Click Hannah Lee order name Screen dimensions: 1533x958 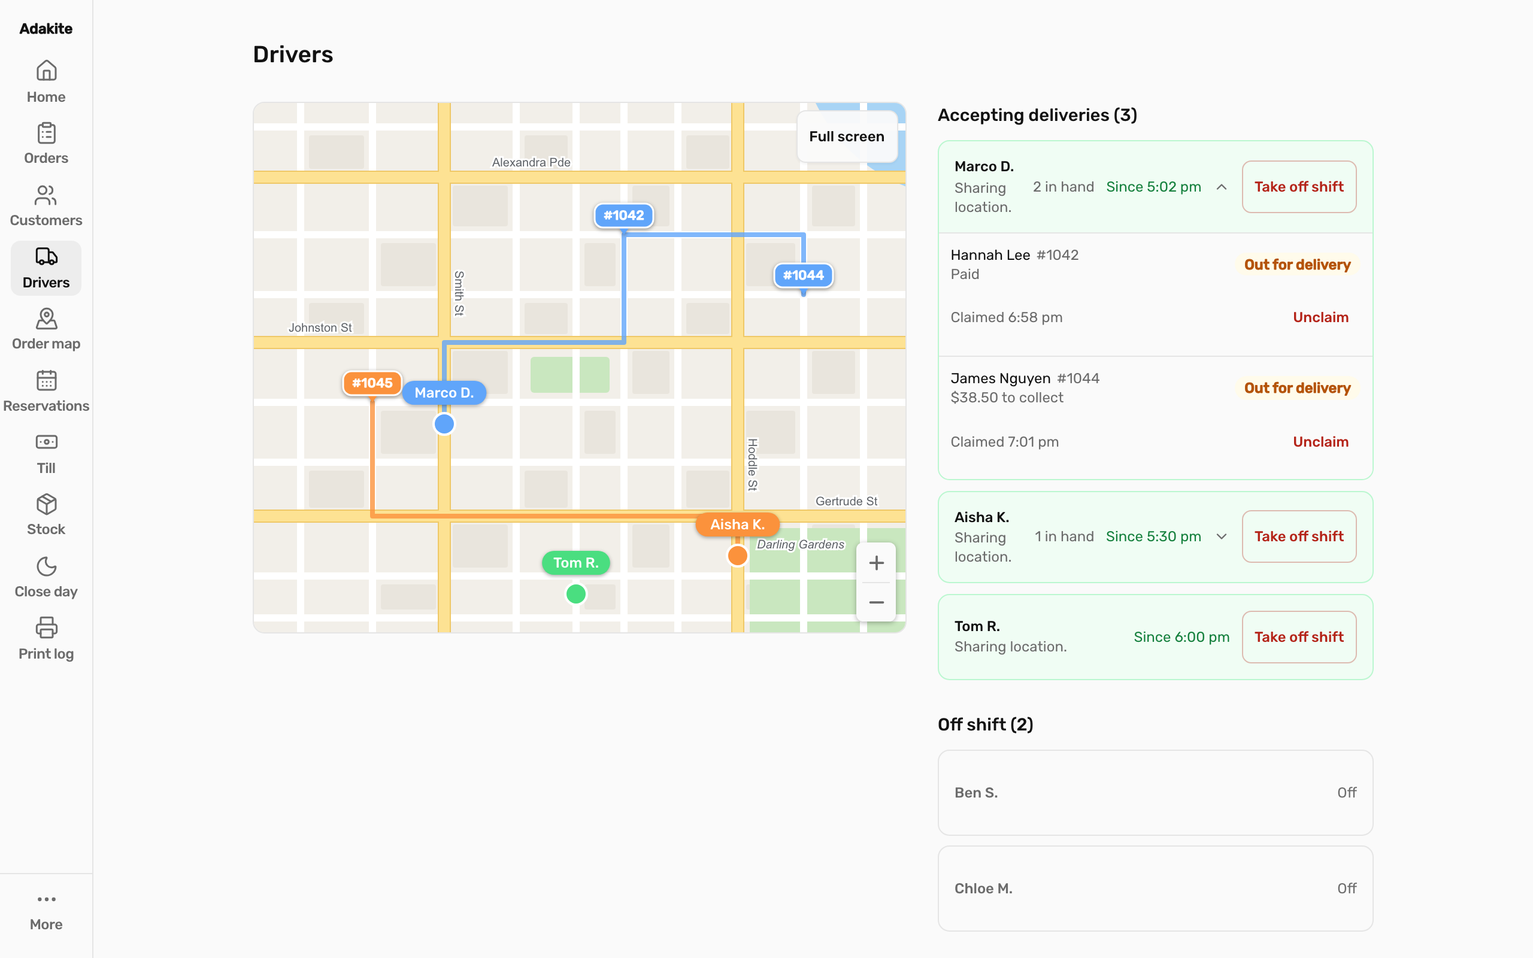pyautogui.click(x=990, y=255)
